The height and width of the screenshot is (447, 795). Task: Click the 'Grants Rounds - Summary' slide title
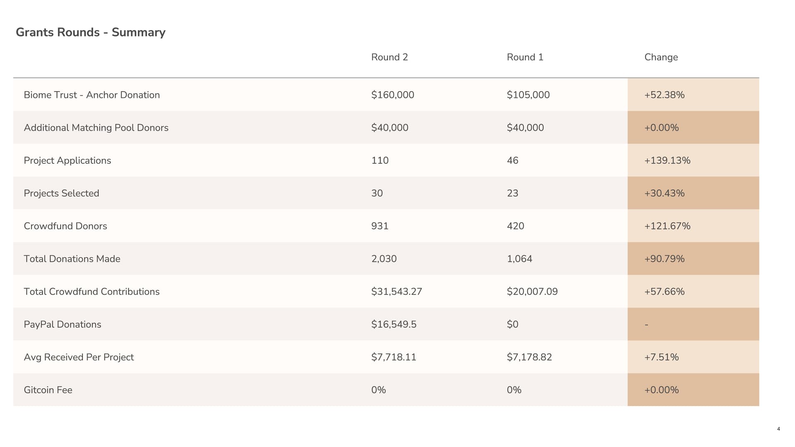pos(90,32)
